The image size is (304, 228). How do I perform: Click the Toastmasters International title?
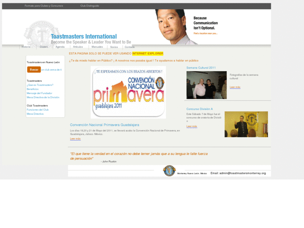[84, 36]
